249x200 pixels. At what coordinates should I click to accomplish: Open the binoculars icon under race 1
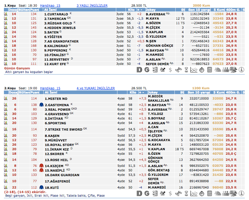tap(178, 70)
